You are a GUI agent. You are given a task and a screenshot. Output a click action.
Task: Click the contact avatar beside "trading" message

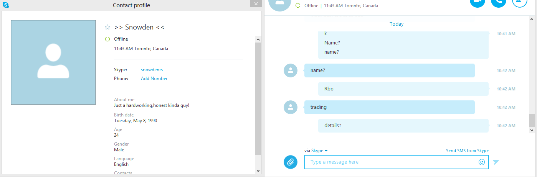pyautogui.click(x=291, y=107)
